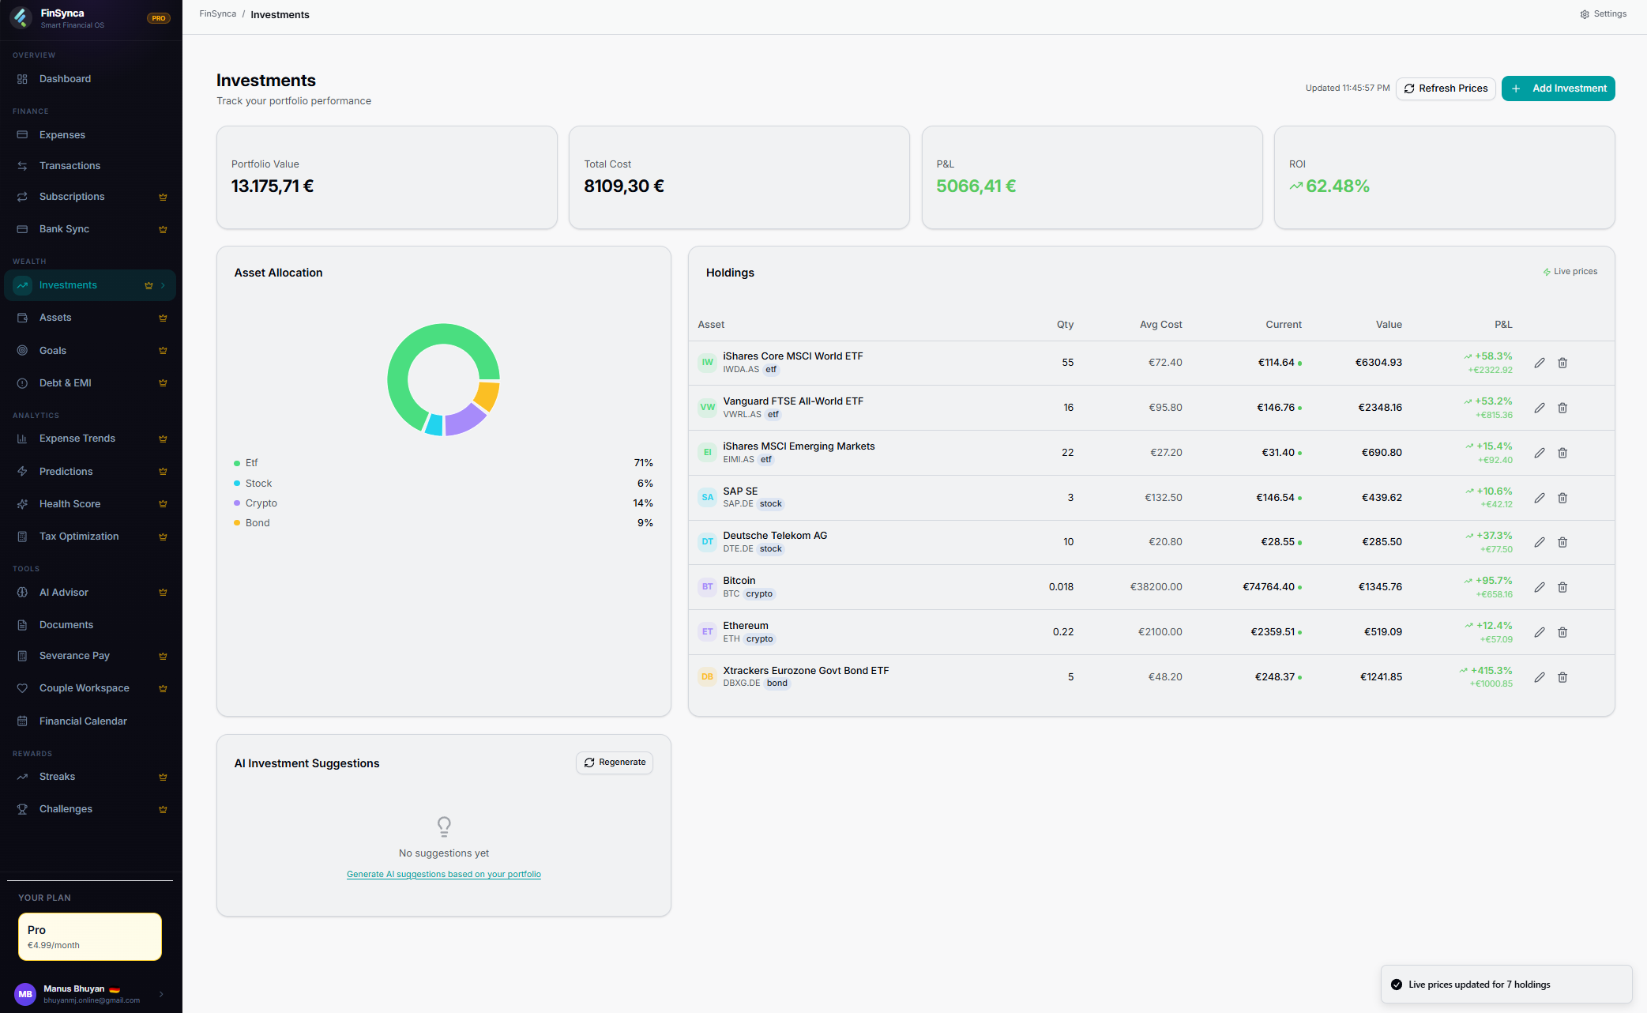Click the FinSynca breadcrumb link
Viewport: 1647px width, 1013px height.
pos(217,14)
